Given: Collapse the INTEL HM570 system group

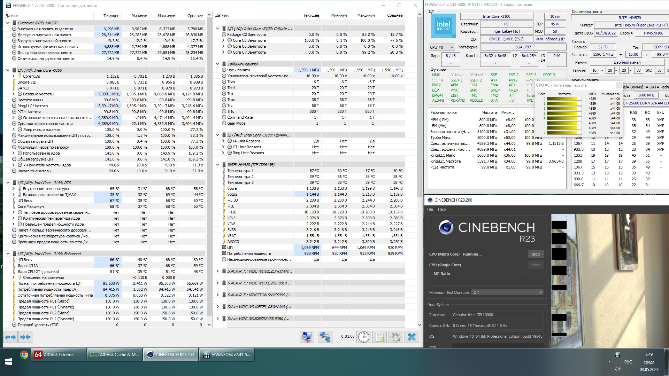Looking at the screenshot, I should [x=8, y=23].
